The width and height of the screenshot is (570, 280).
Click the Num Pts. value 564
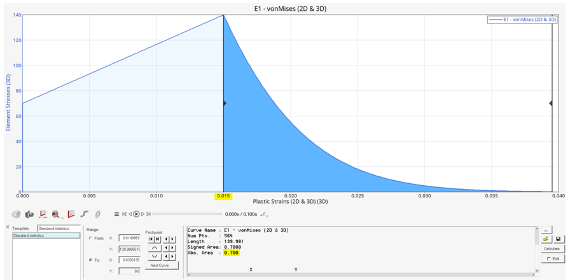coord(228,235)
